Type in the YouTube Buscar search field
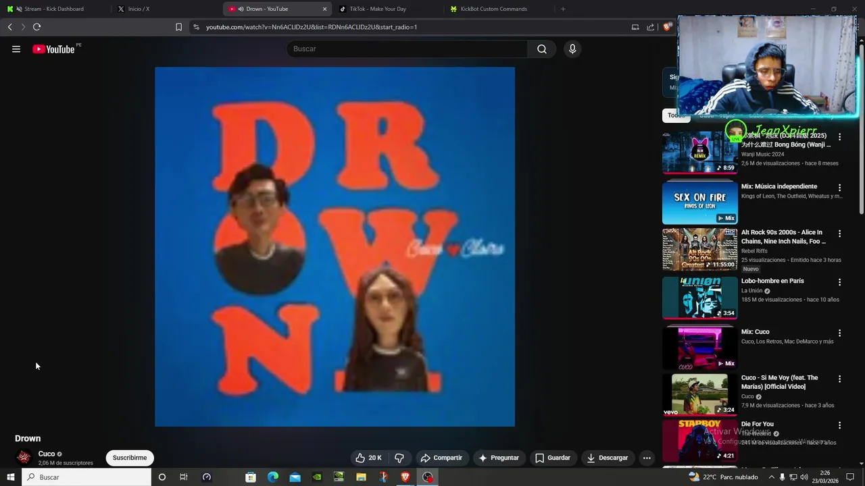Viewport: 865px width, 486px height. (x=407, y=49)
